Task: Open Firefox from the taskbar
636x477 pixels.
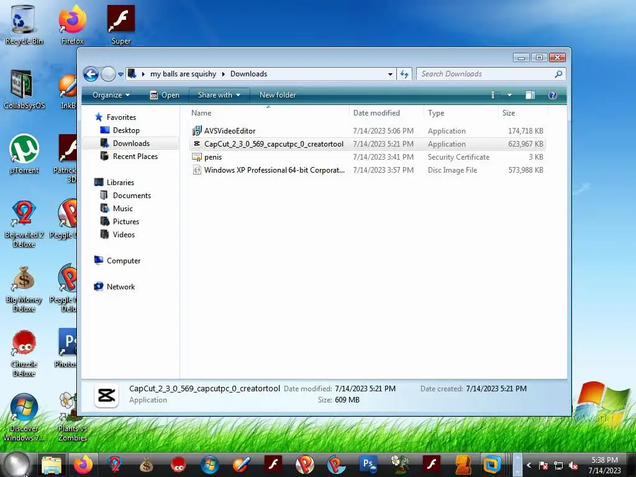Action: coord(83,465)
